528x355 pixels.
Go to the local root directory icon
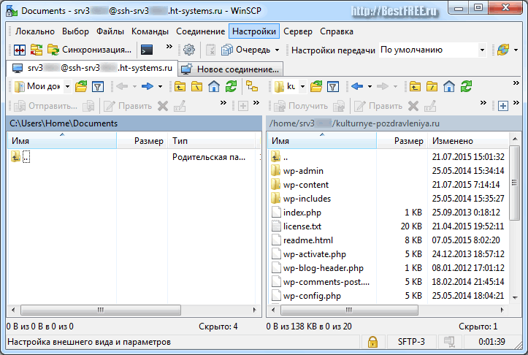196,87
